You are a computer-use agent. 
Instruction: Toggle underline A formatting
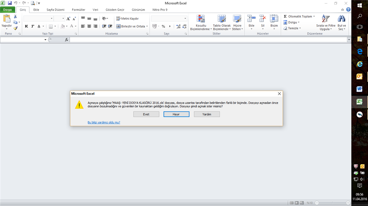point(39,26)
